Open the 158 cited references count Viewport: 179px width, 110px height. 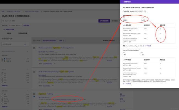click(x=122, y=99)
